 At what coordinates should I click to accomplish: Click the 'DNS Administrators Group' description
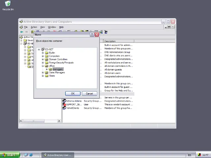coord(117,52)
